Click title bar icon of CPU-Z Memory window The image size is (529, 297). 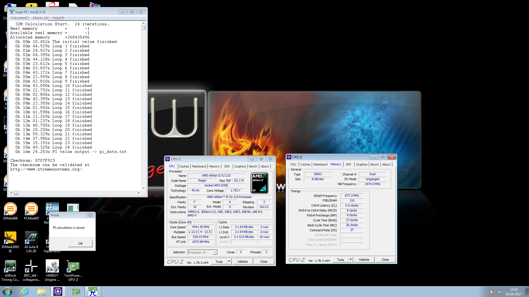289,157
